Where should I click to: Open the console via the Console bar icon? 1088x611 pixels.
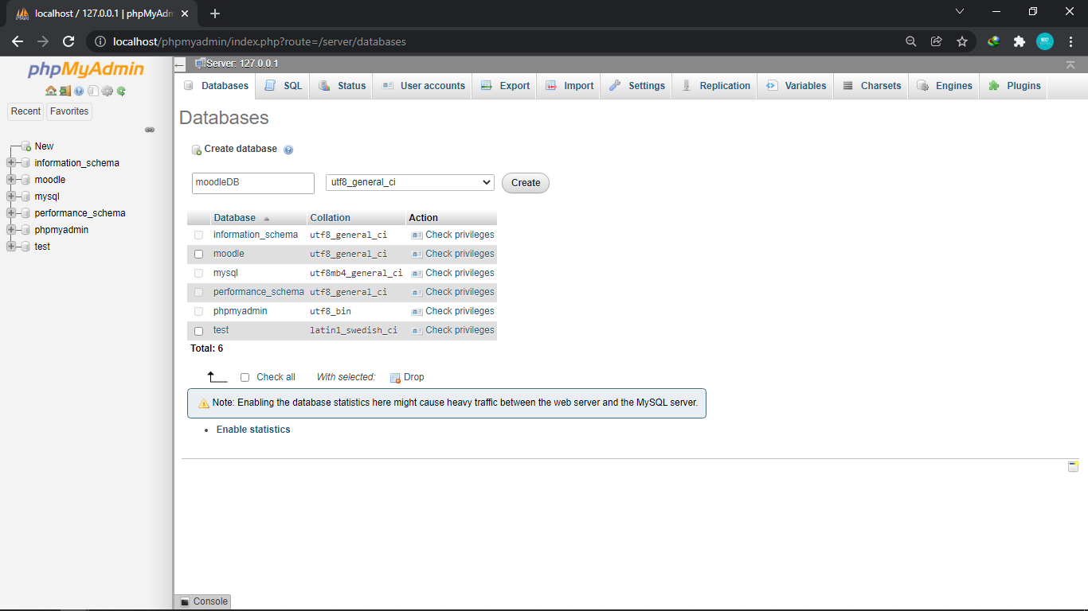tap(185, 602)
